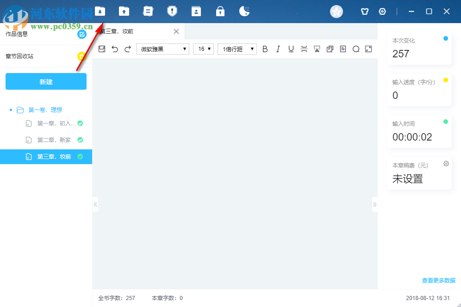Image resolution: width=461 pixels, height=307 pixels.
Task: Select the chapter download/backup icon
Action: pos(100,11)
